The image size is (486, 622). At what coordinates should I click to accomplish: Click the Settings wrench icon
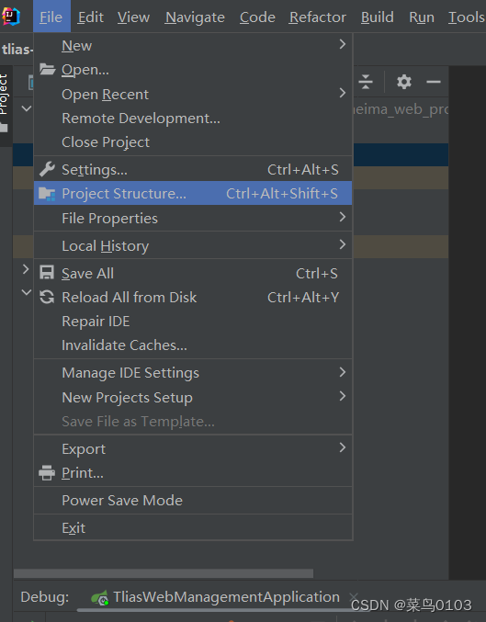click(x=47, y=169)
